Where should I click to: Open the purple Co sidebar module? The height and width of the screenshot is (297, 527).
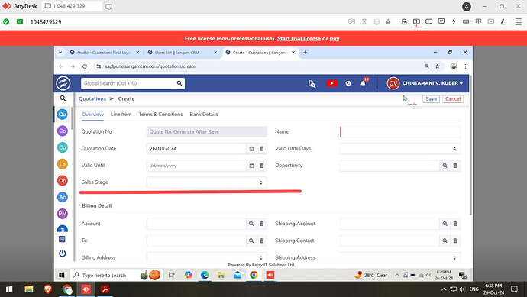pyautogui.click(x=63, y=131)
